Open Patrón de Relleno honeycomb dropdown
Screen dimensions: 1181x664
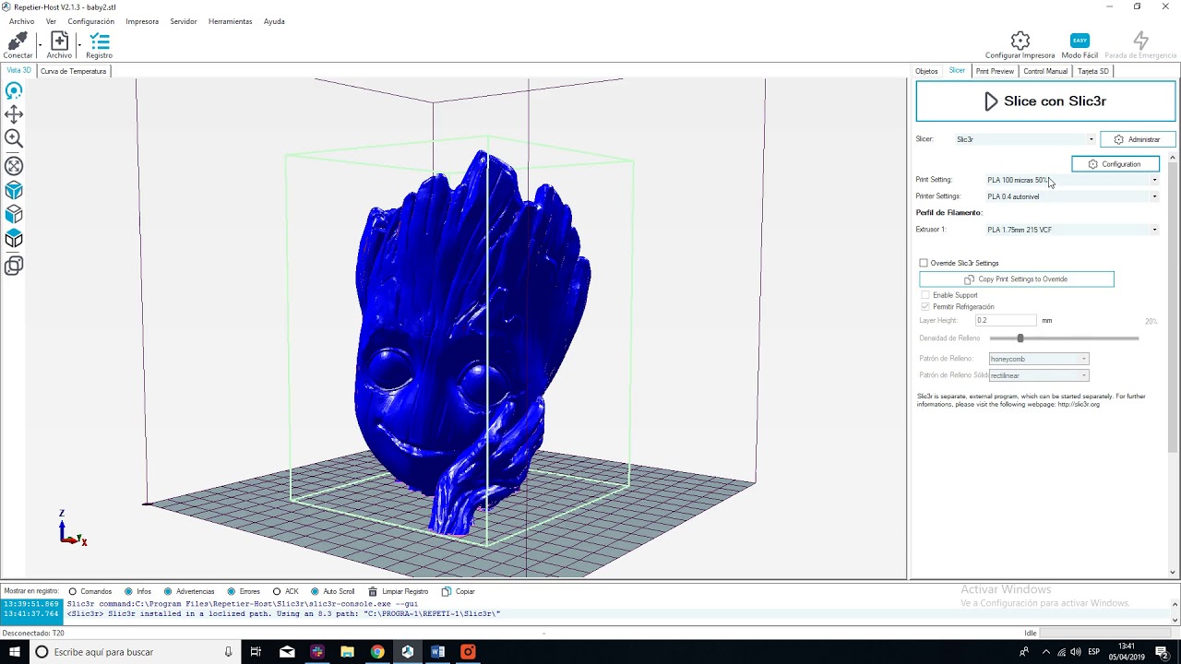point(1039,359)
